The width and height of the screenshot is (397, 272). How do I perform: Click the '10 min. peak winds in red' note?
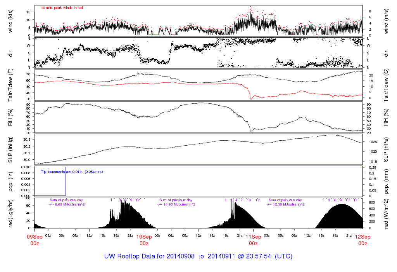(x=62, y=8)
